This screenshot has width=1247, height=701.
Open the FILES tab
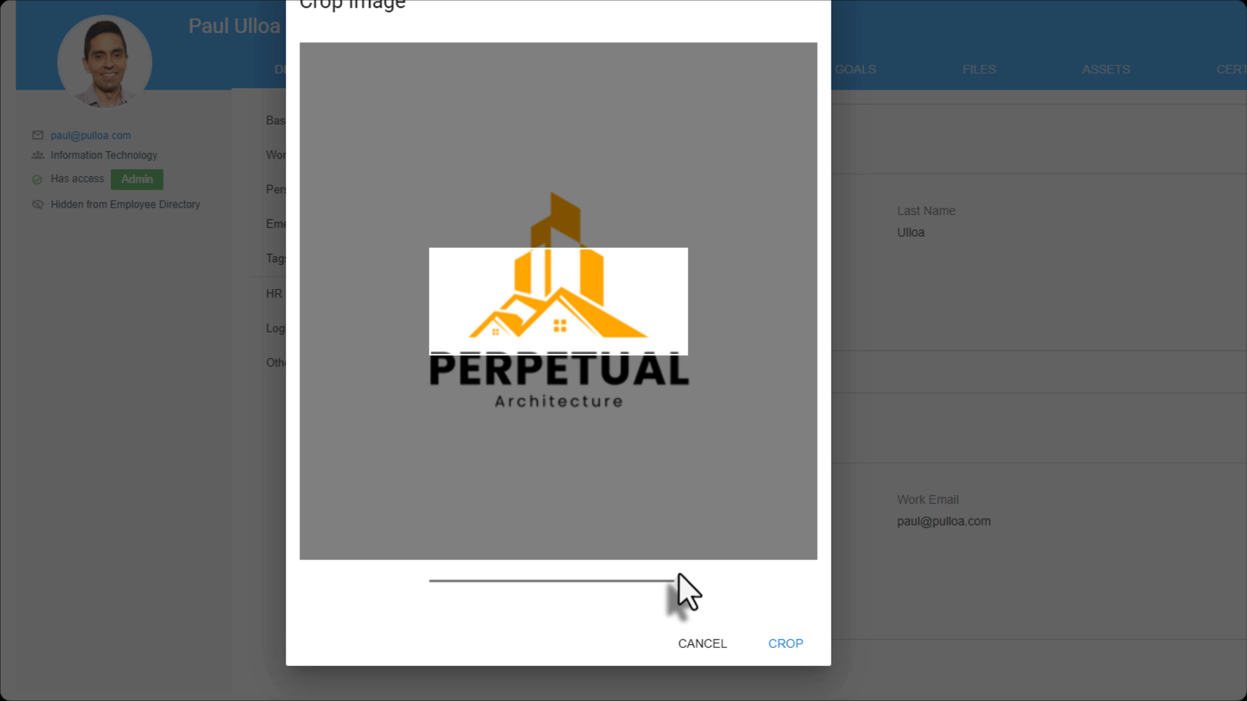click(979, 69)
